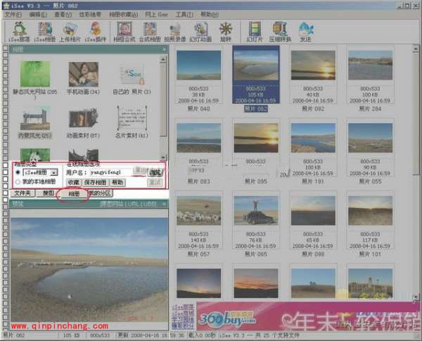Screen dimensions: 422x341
Task: Select thumbnail 照片 040
Action: point(198,79)
